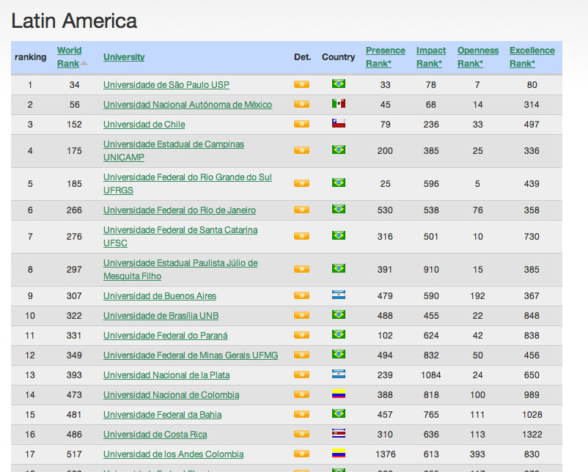This screenshot has width=588, height=472.
Task: Sort table by World Rank header
Action: click(69, 57)
